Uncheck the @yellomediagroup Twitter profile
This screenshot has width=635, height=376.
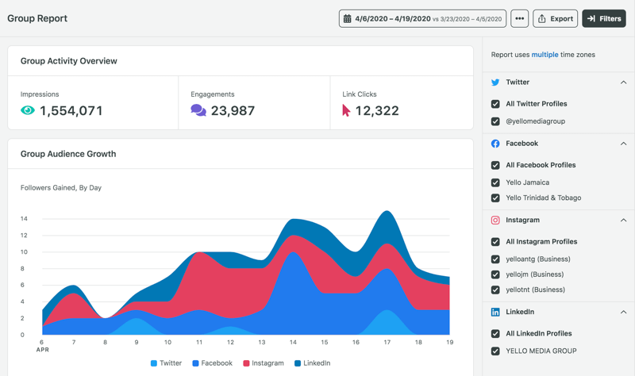coord(495,122)
